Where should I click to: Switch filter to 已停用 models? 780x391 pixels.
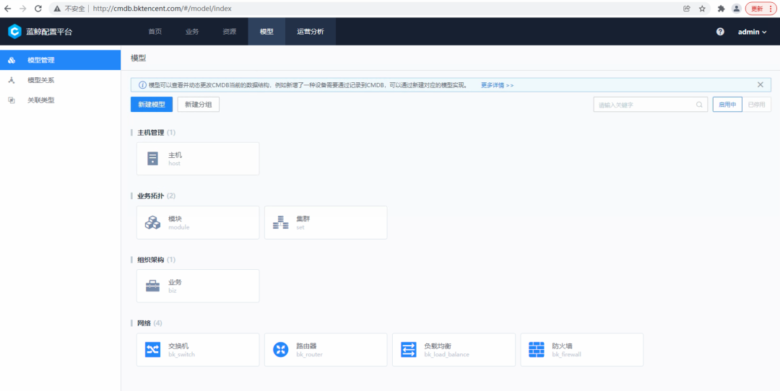[757, 105]
